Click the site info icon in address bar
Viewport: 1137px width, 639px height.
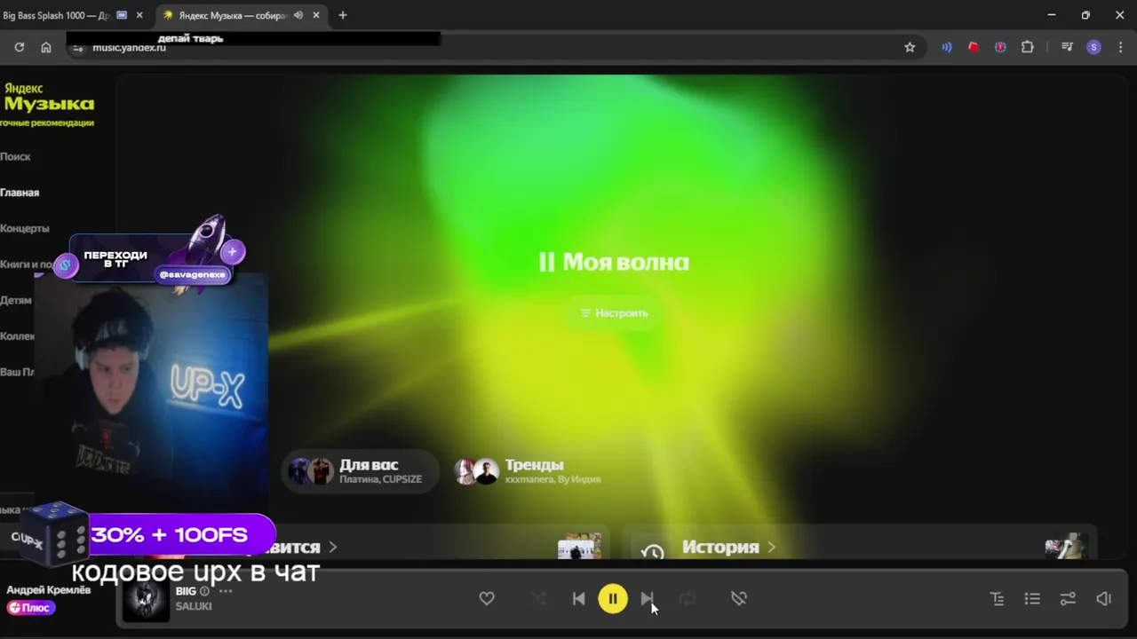(78, 47)
